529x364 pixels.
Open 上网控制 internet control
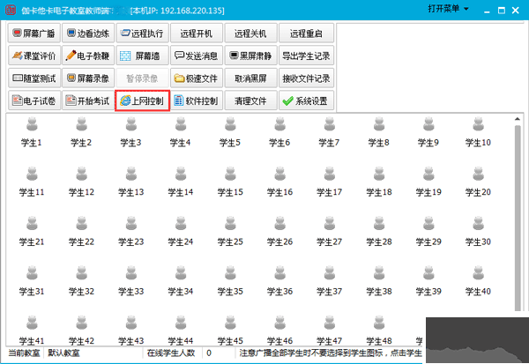tap(142, 101)
